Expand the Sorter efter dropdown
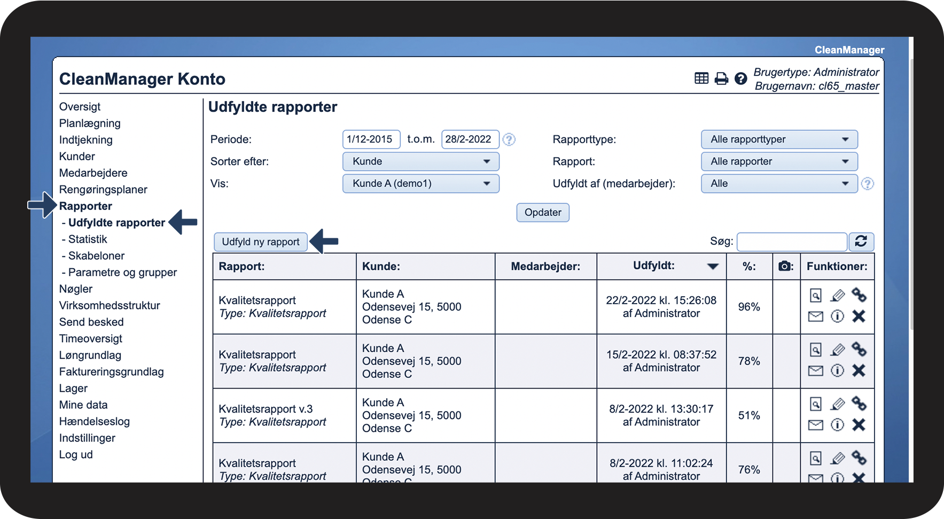Image resolution: width=944 pixels, height=519 pixels. tap(420, 161)
